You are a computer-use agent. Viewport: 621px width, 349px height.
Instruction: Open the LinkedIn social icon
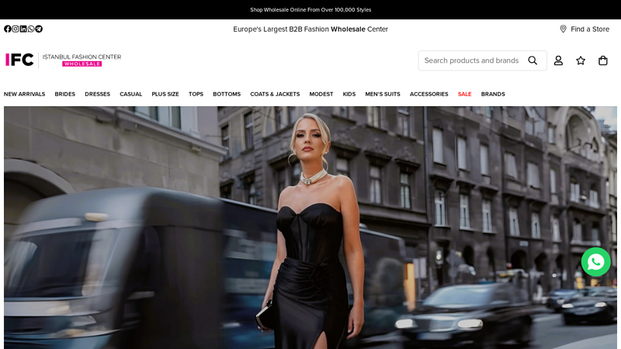[x=23, y=29]
